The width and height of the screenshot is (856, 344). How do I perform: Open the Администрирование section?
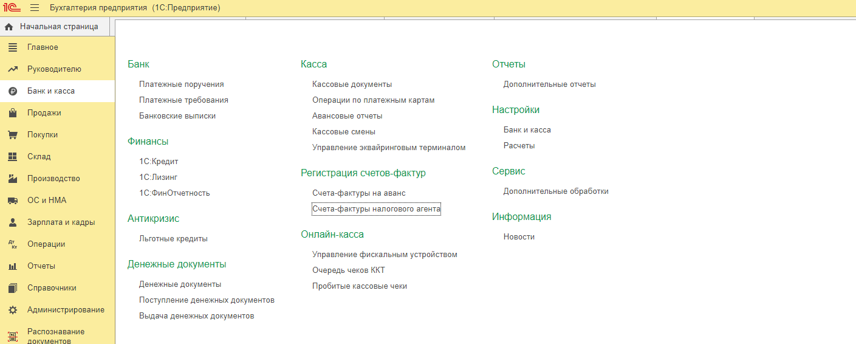pyautogui.click(x=57, y=310)
